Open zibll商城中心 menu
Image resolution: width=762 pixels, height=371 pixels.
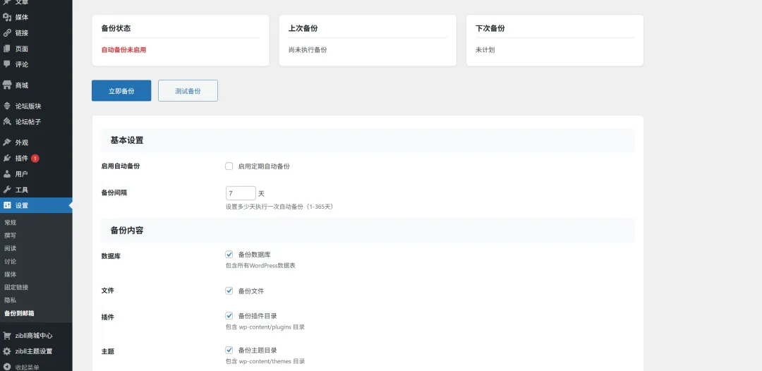click(x=36, y=336)
